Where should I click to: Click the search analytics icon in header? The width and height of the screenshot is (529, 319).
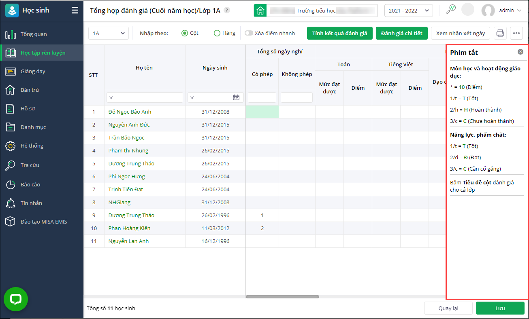pyautogui.click(x=450, y=10)
